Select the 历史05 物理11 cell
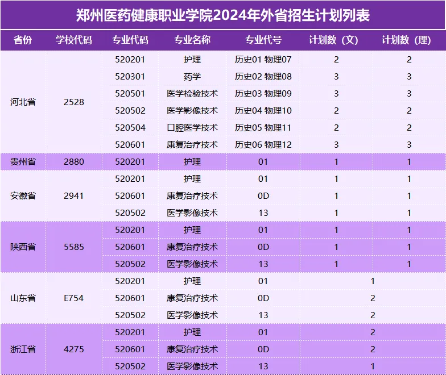Viewport: 446px width, 375px height. point(263,127)
